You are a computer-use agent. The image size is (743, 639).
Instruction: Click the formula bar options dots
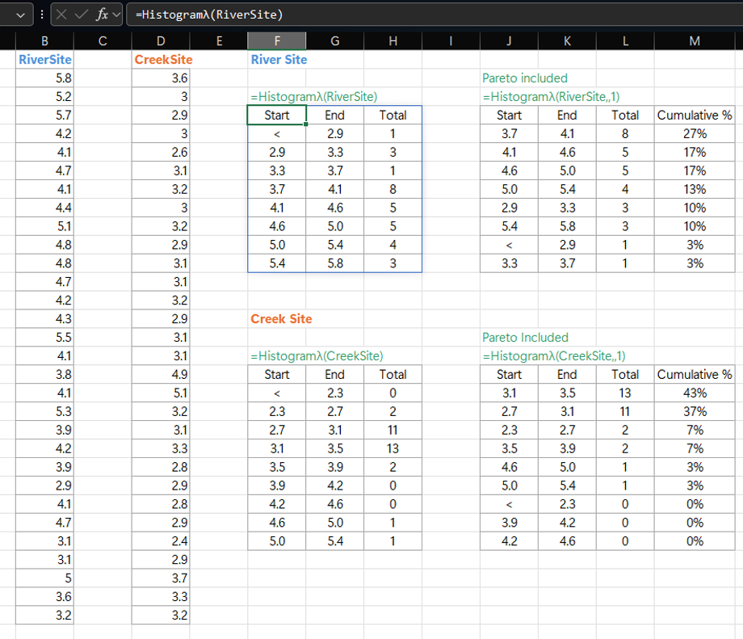(x=42, y=15)
